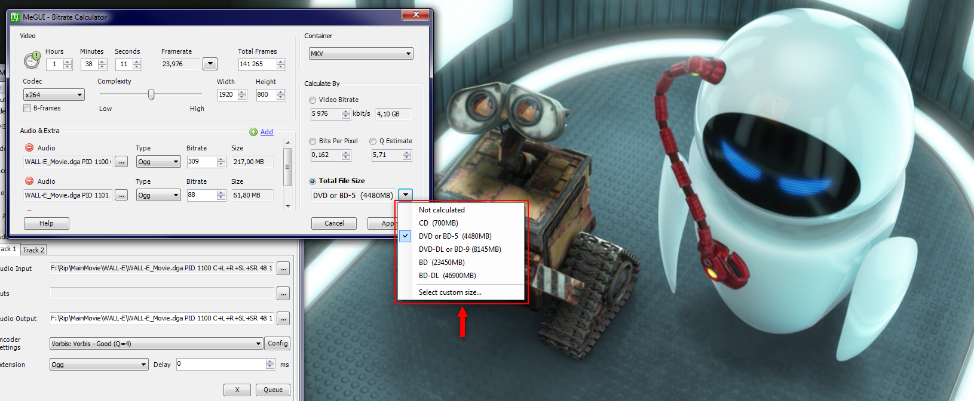Screen dimensions: 974x401
Task: Decrease the Seconds value with down arrow
Action: (x=137, y=67)
